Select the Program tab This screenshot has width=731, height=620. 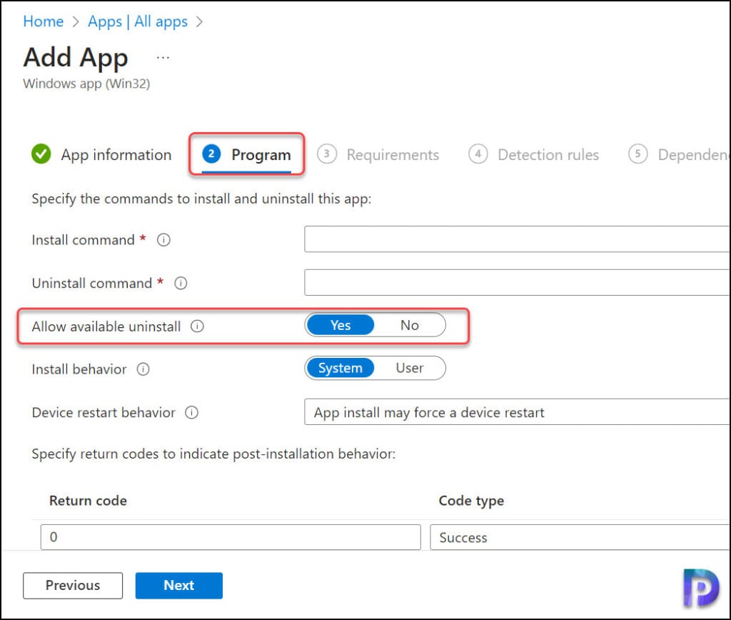pos(246,154)
